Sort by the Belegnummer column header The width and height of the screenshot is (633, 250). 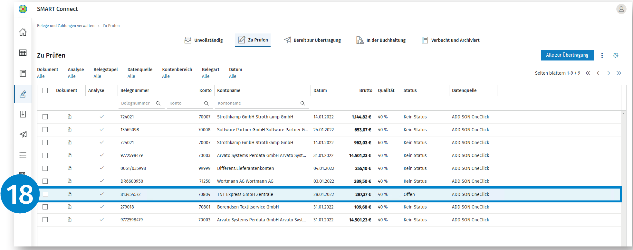(x=135, y=90)
